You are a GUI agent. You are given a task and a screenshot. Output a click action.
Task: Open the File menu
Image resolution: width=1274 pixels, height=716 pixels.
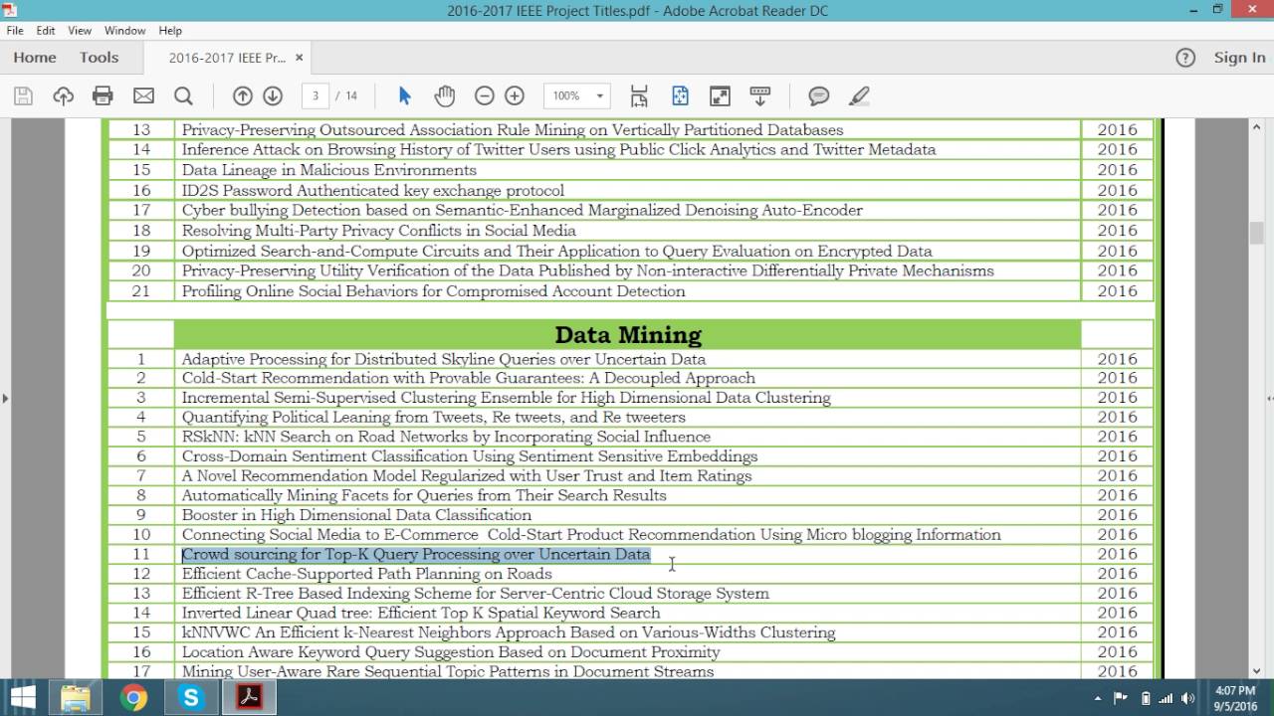[x=15, y=31]
